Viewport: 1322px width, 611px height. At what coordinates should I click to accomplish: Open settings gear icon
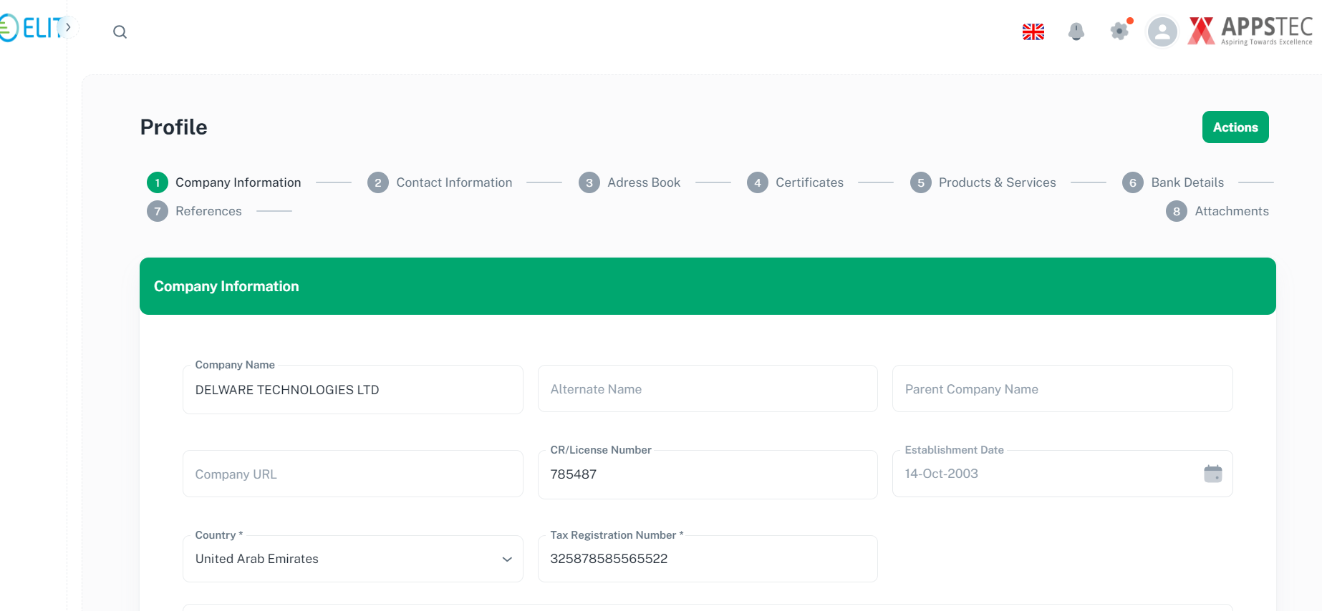(x=1119, y=31)
